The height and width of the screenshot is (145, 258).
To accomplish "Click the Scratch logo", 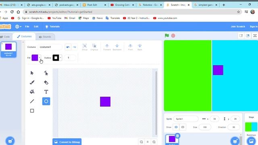I will (x=5, y=27).
